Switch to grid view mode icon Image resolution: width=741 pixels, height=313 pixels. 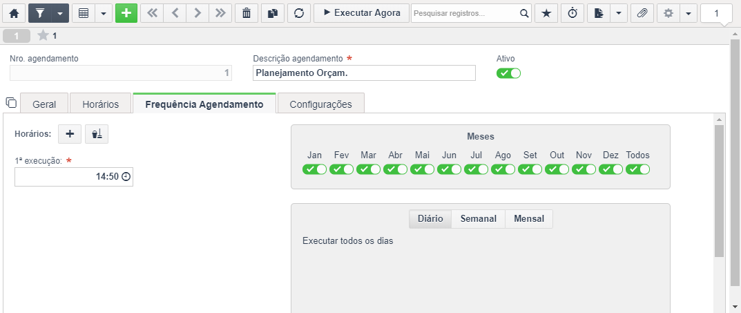coord(84,13)
